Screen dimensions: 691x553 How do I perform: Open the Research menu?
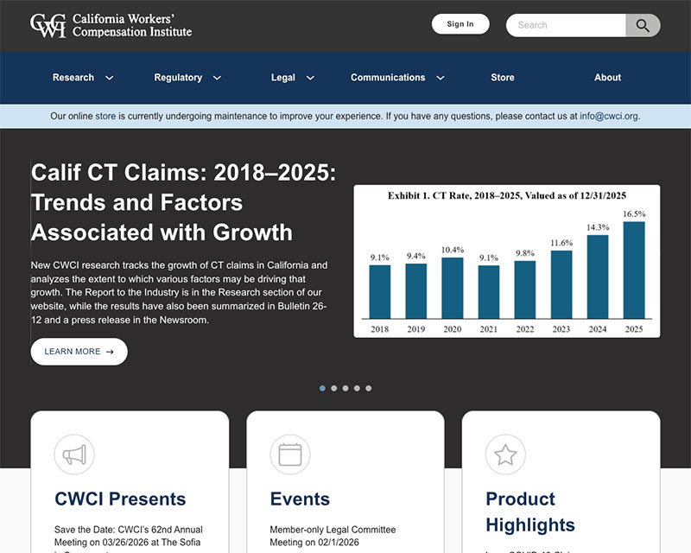click(73, 78)
